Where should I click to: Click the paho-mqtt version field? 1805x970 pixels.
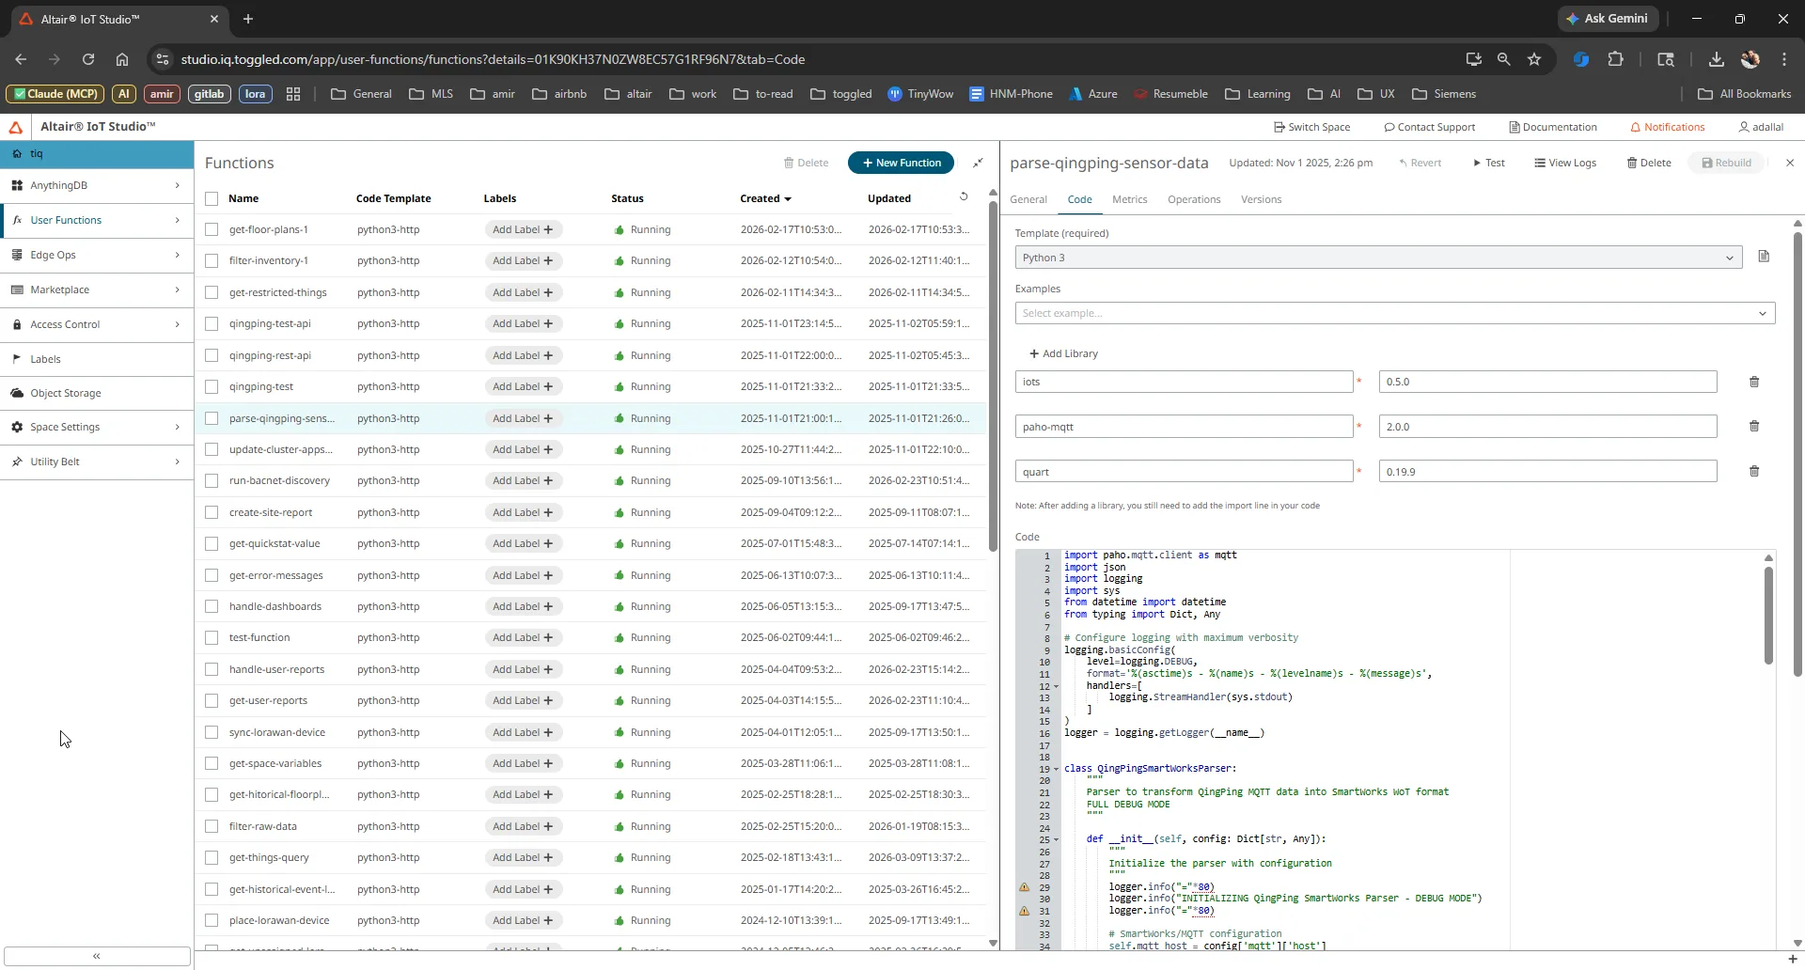pos(1547,427)
